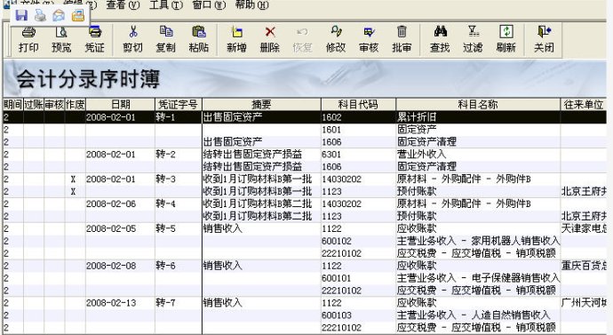Click the 凭证字号 column header
Screen dimensions: 613x335
coord(179,104)
